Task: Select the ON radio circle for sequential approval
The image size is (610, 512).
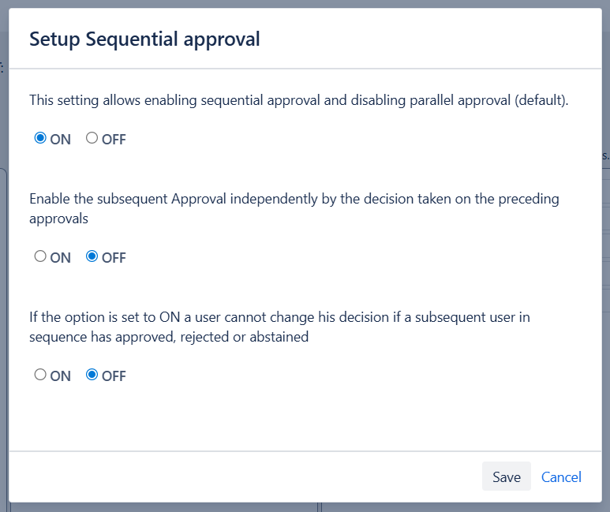Action: (40, 138)
